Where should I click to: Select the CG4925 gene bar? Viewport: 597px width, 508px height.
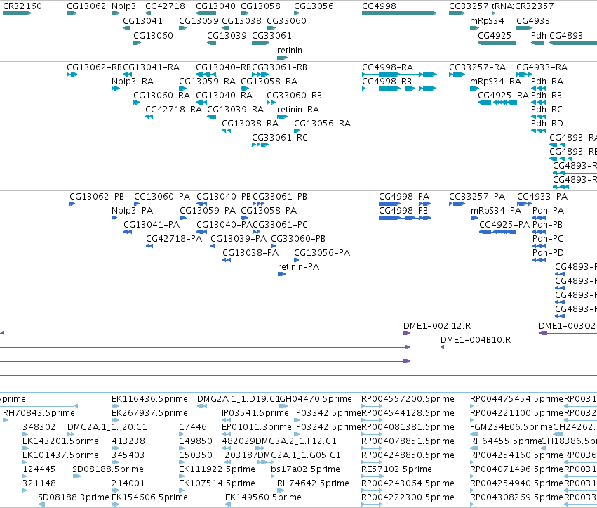(497, 43)
